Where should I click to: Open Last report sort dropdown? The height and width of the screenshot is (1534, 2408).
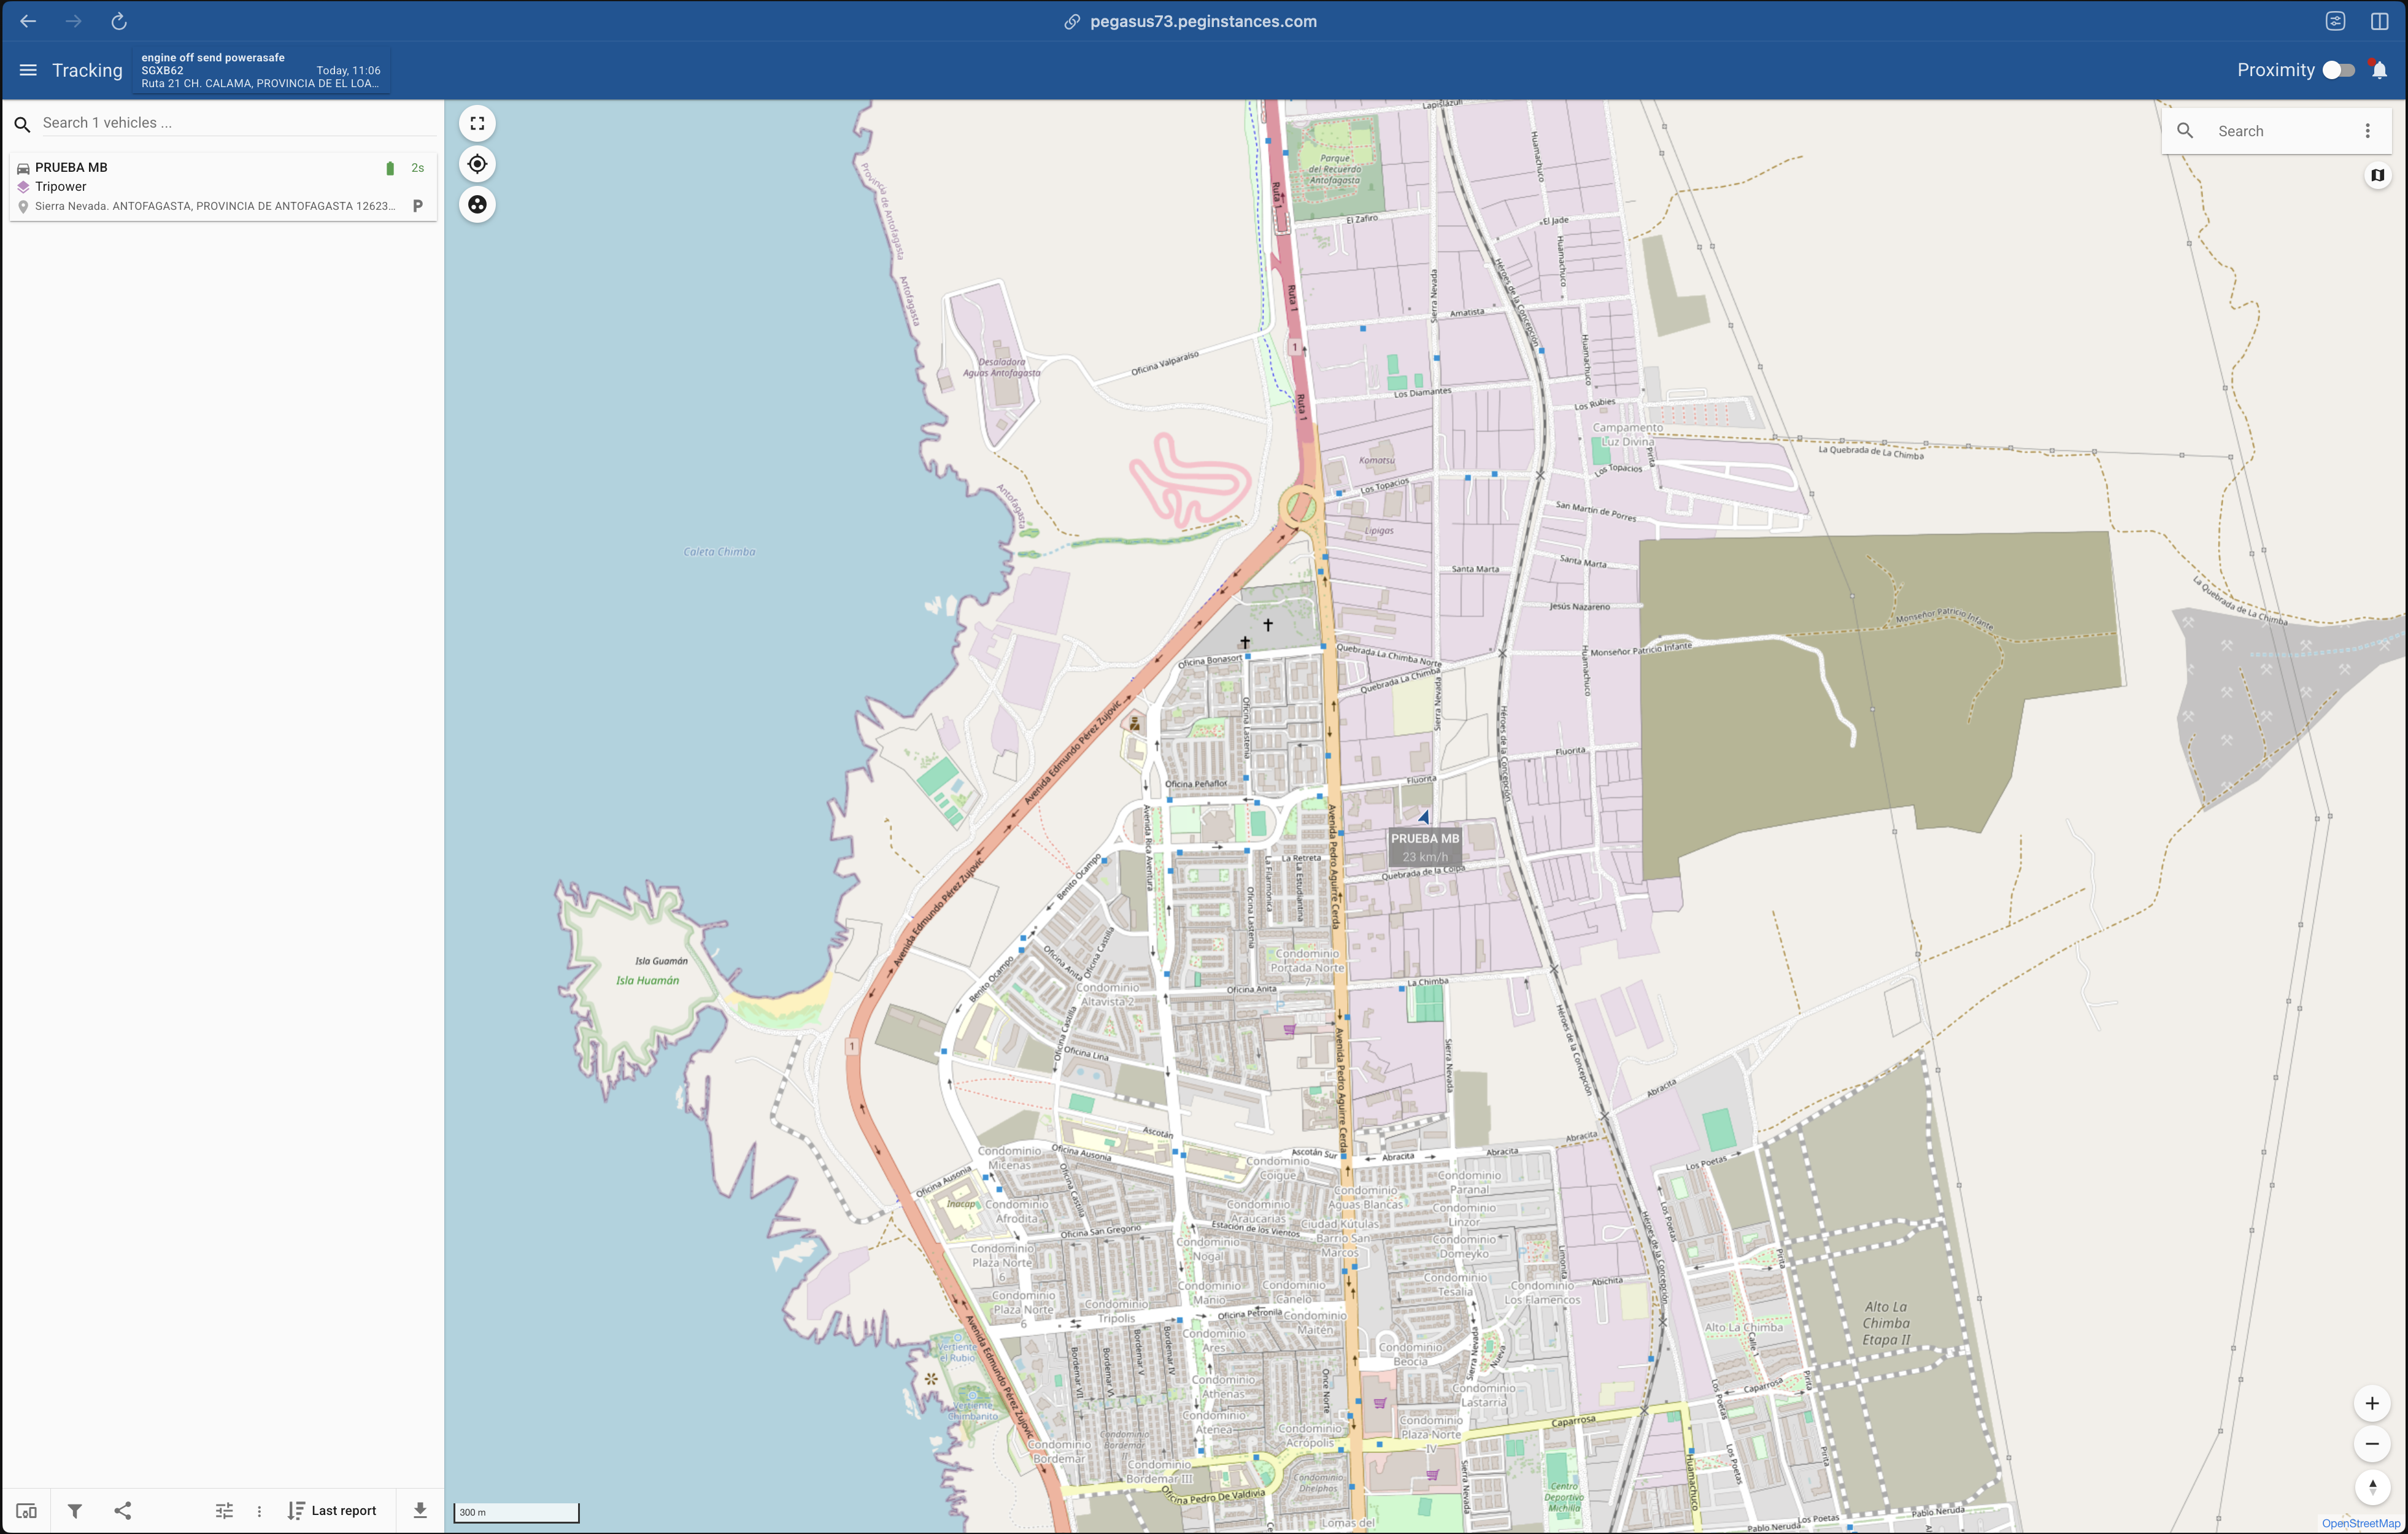332,1510
